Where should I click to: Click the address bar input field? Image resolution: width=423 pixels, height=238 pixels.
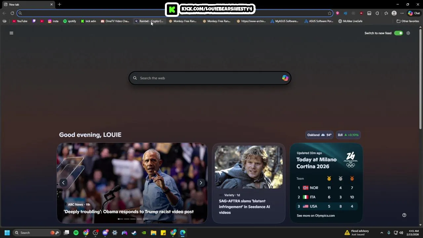(174, 13)
